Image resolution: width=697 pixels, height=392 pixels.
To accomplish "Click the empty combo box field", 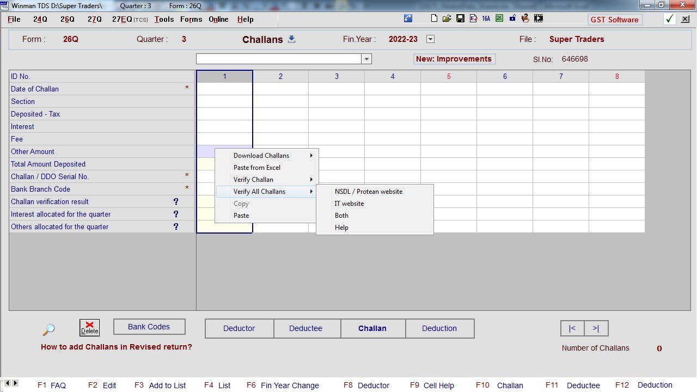I will (279, 59).
